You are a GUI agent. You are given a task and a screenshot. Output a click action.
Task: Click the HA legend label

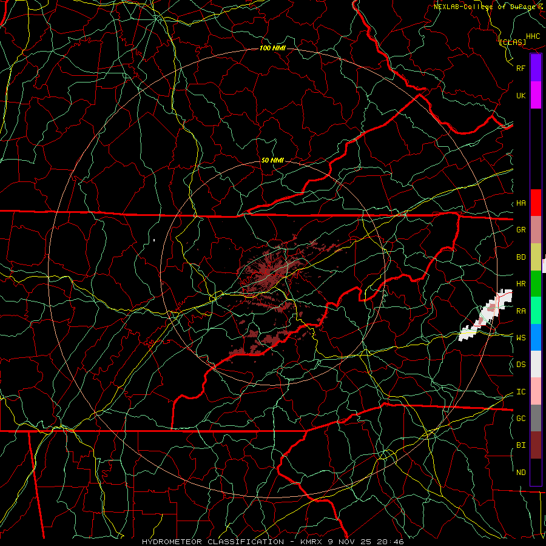[521, 203]
